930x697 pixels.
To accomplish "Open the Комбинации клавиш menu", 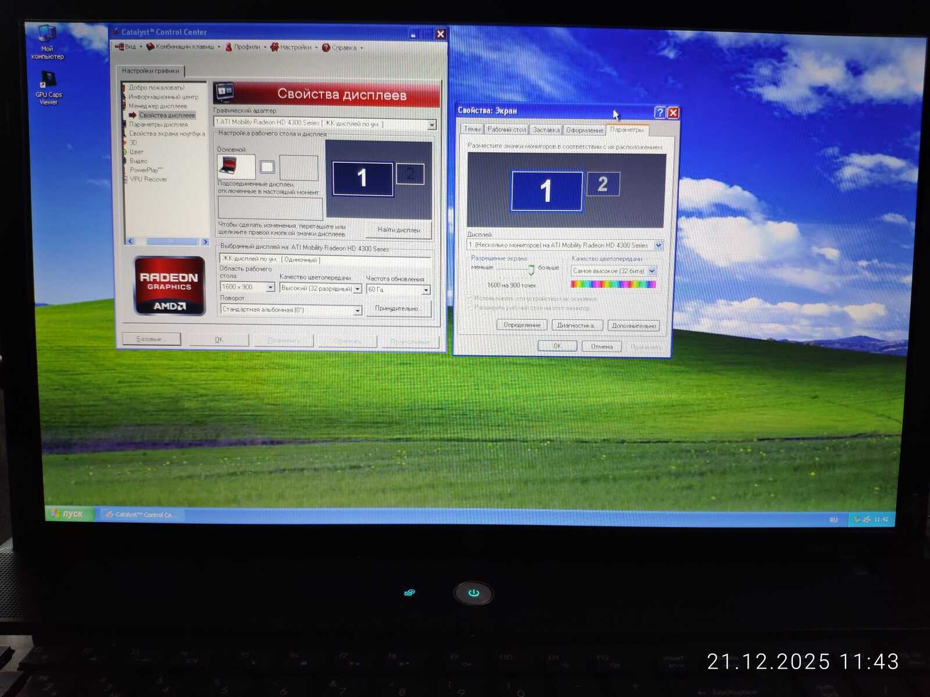I will (x=183, y=46).
